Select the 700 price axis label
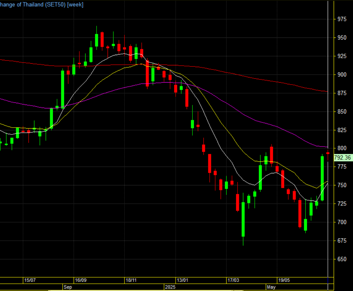Viewport: 353px width, 291px height. [x=342, y=222]
